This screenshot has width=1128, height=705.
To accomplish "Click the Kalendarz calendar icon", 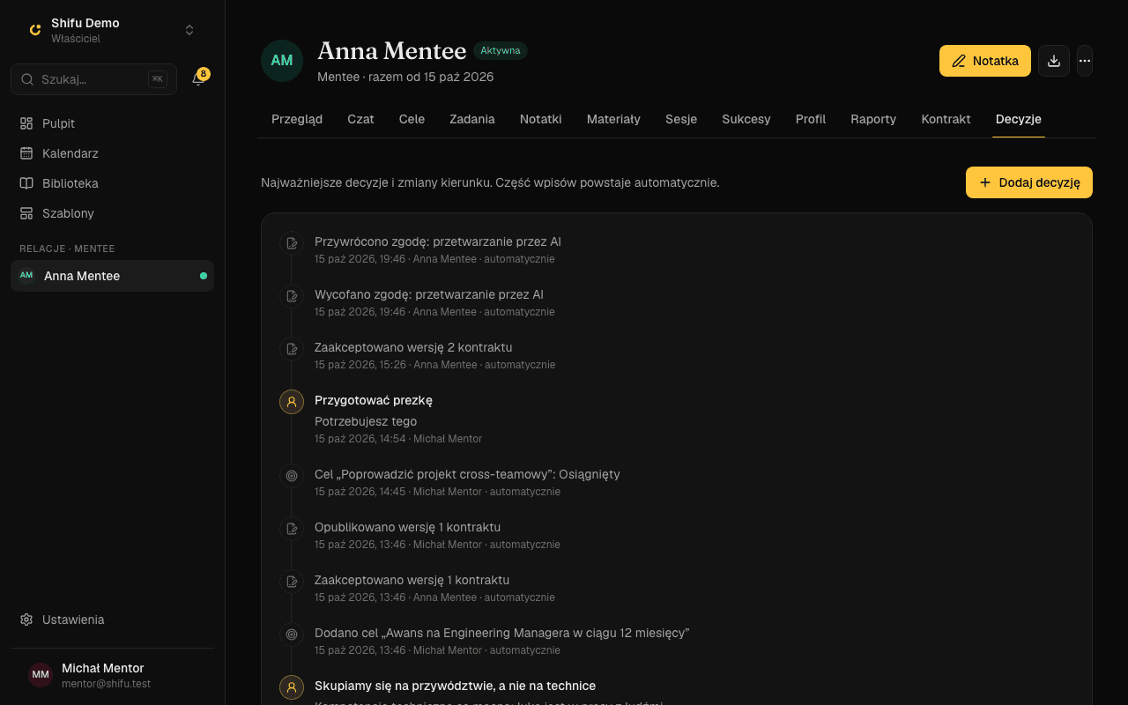I will pyautogui.click(x=26, y=153).
